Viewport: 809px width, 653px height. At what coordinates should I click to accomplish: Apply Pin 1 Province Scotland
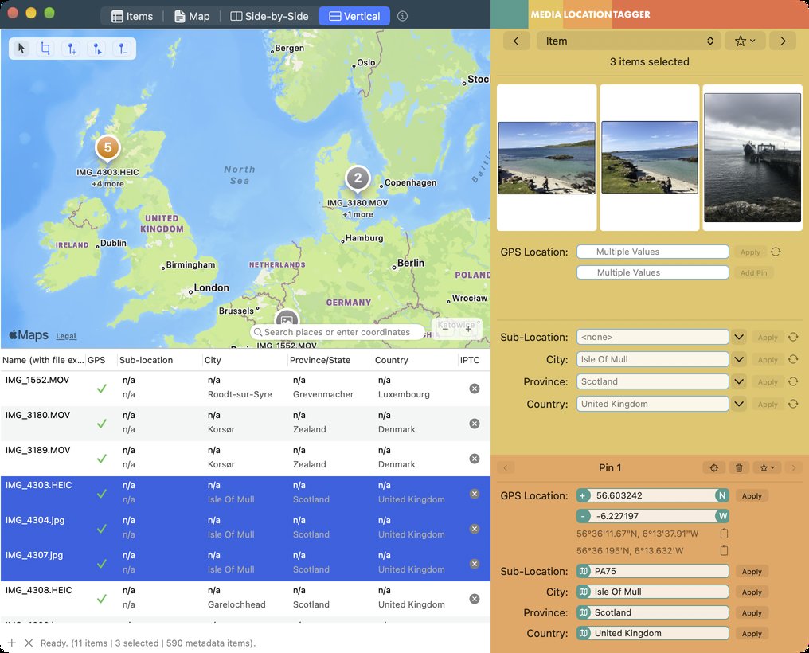pos(752,612)
